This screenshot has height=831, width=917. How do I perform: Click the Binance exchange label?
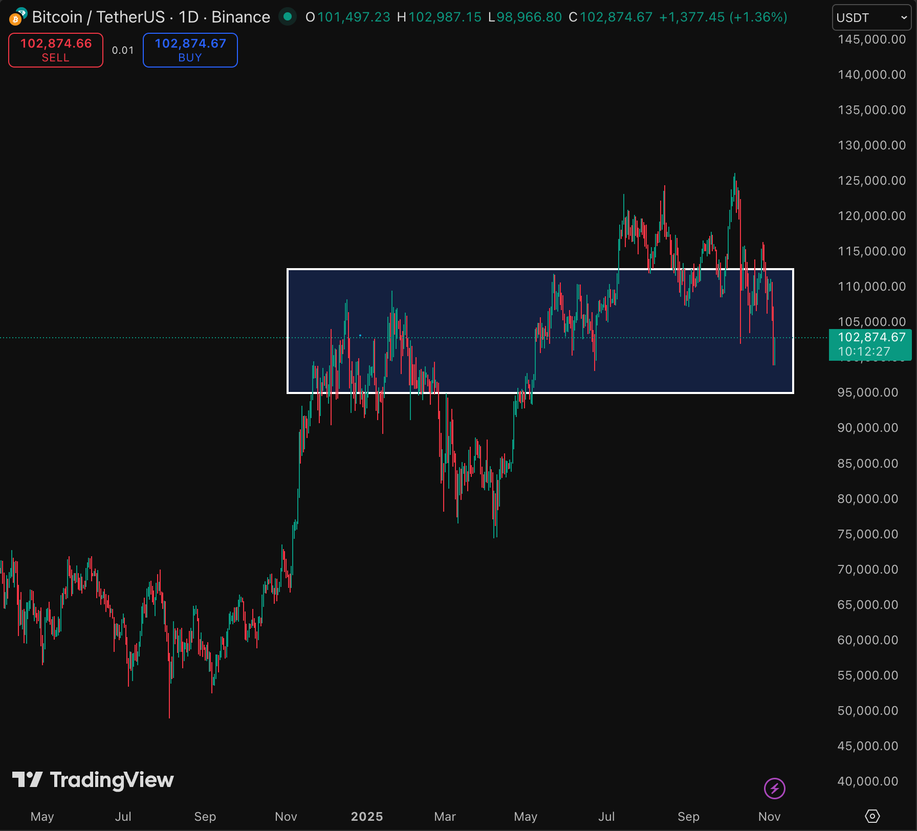coord(241,17)
